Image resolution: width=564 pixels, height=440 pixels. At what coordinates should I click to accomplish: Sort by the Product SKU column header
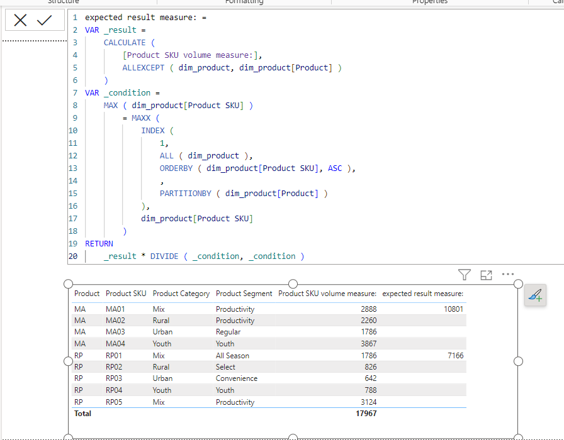click(x=126, y=294)
